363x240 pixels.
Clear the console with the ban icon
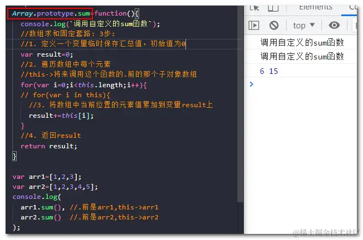pos(274,25)
